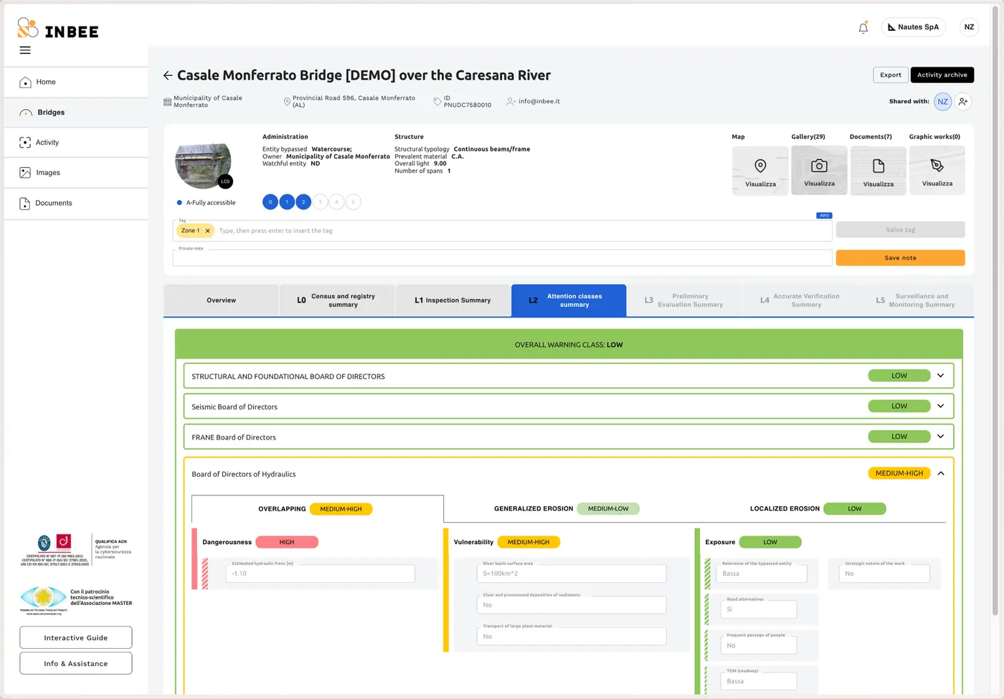This screenshot has width=1004, height=699.
Task: Select the Localized Erosion tab
Action: (818, 509)
